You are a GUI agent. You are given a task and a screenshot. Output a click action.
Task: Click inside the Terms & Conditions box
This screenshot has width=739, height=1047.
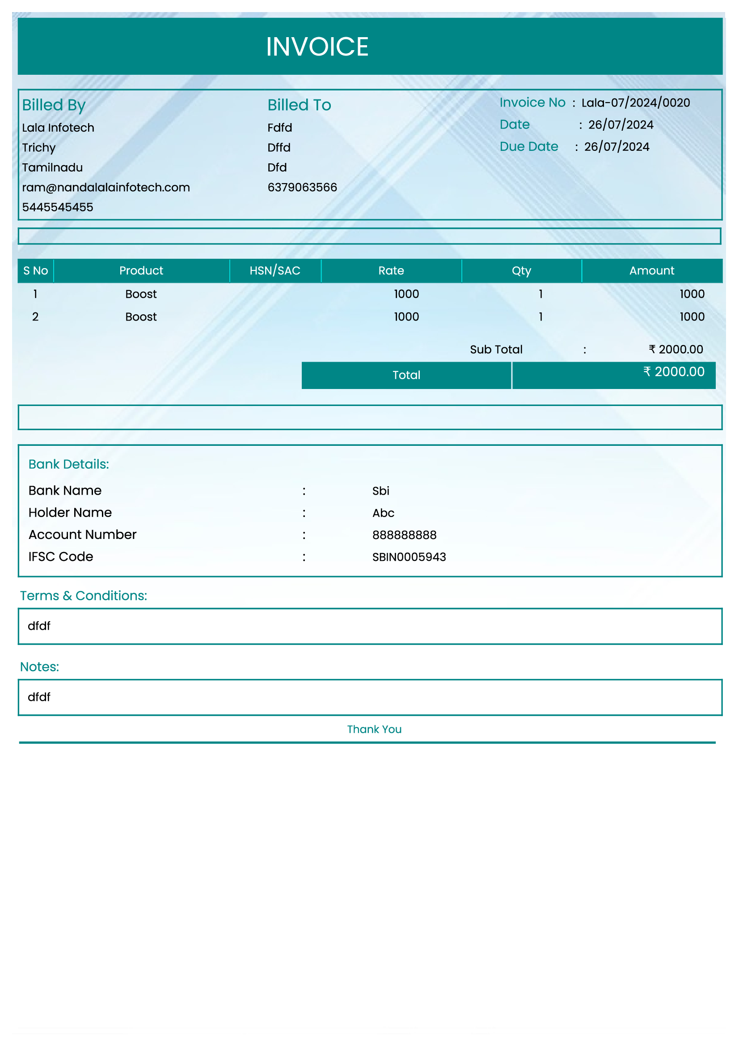pos(369,626)
